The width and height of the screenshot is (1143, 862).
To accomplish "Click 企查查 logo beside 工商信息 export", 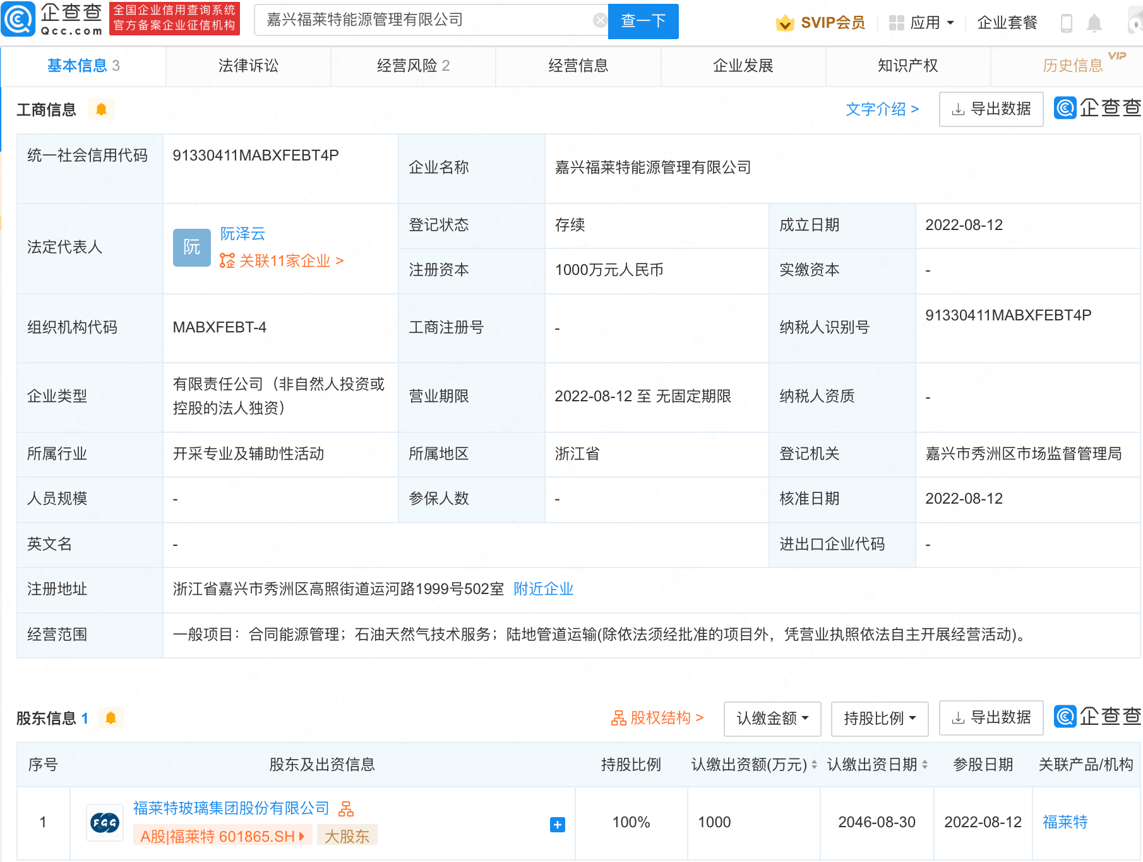I will [1098, 108].
